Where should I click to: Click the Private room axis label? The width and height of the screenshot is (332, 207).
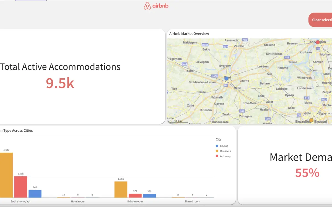tap(135, 201)
